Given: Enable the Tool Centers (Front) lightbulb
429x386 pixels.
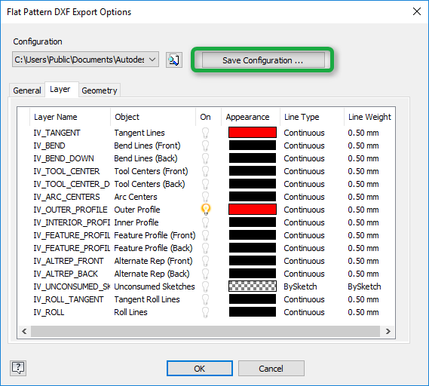Looking at the screenshot, I should (x=206, y=172).
